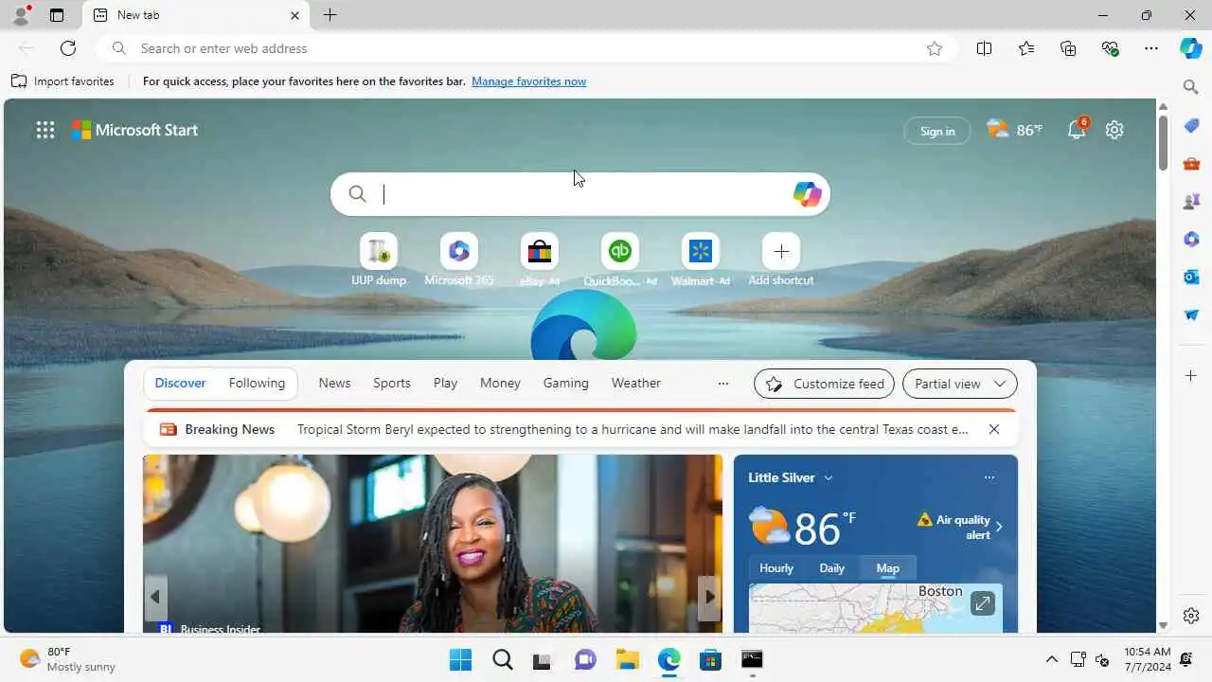The width and height of the screenshot is (1212, 682).
Task: Select the Play feed tab
Action: point(445,383)
